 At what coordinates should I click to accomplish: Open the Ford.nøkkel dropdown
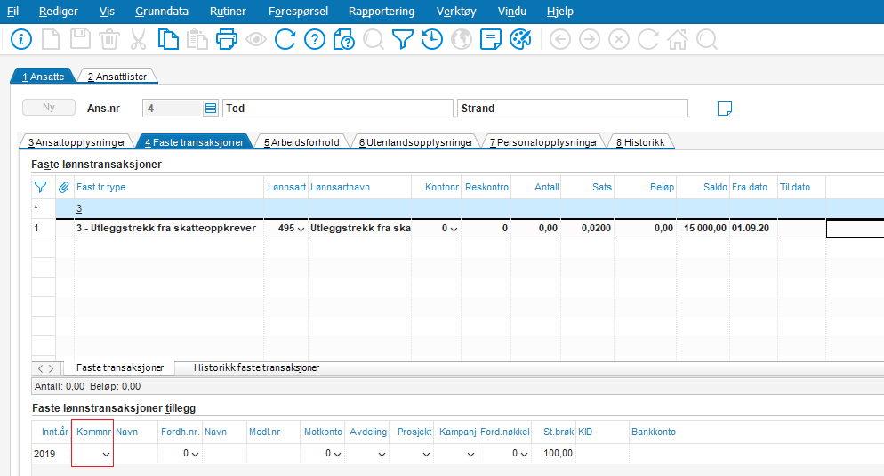(x=525, y=454)
